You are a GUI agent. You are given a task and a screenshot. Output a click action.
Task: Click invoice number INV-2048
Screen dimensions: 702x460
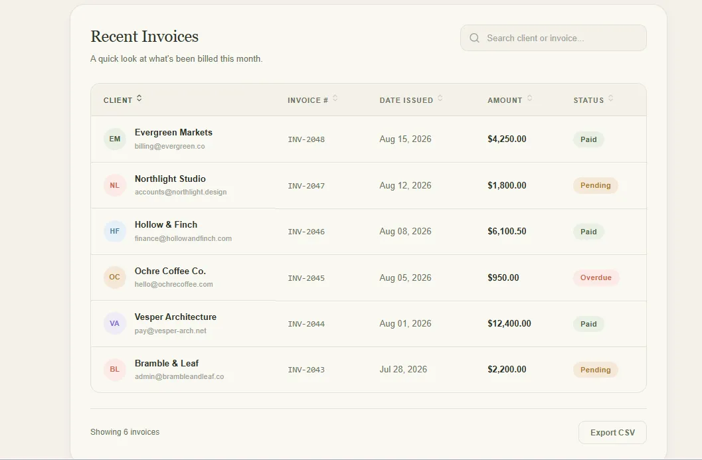[306, 139]
